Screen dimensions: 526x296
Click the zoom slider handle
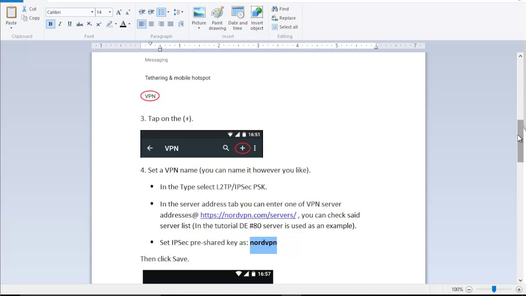coord(494,289)
